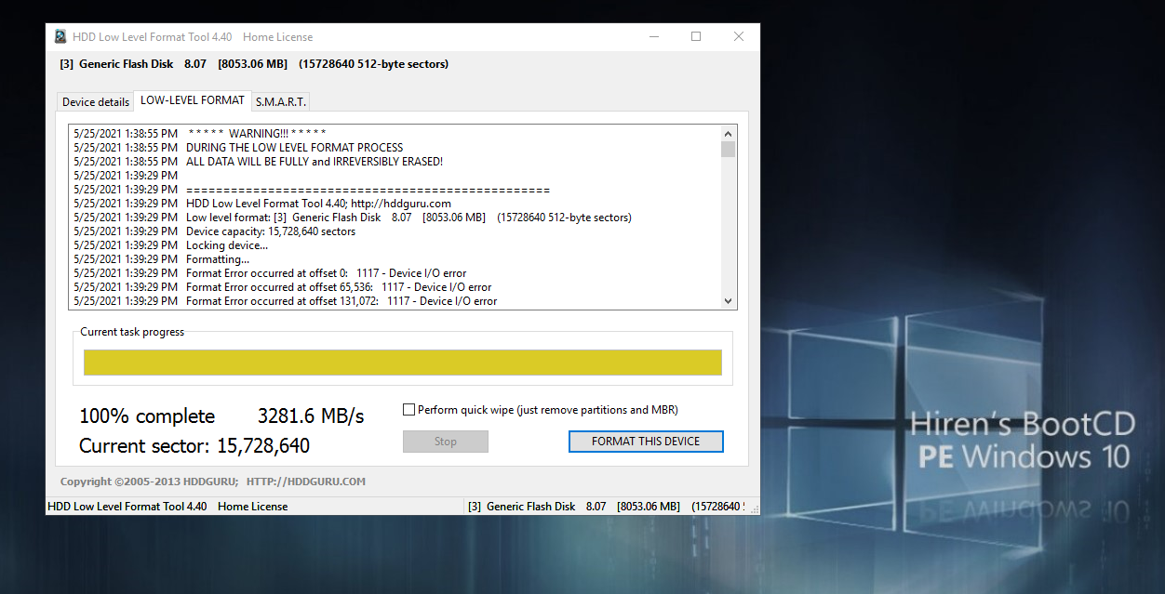Select log line 'ALL DATA WILL BE FULLY and IRREVERSIBLY ERASED!'

[259, 162]
